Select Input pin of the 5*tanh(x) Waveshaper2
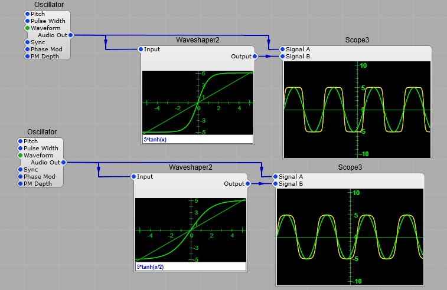Screen dimensions: 447x290 click(141, 50)
